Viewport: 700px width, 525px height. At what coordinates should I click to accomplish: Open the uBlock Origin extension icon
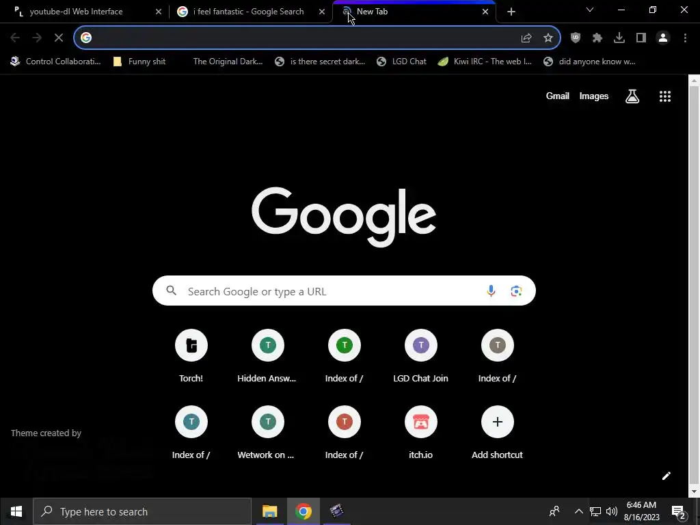(576, 38)
